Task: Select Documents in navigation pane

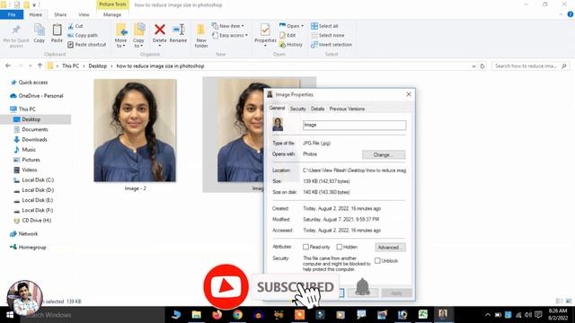Action: coord(35,129)
